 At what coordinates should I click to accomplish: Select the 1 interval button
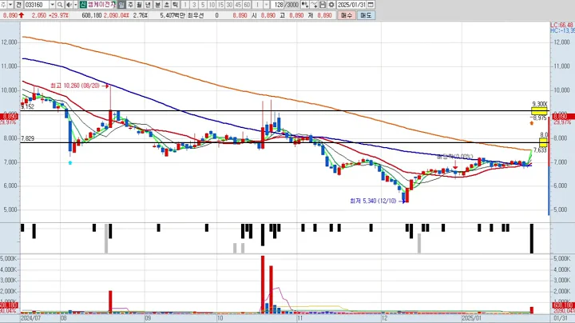coord(184,5)
